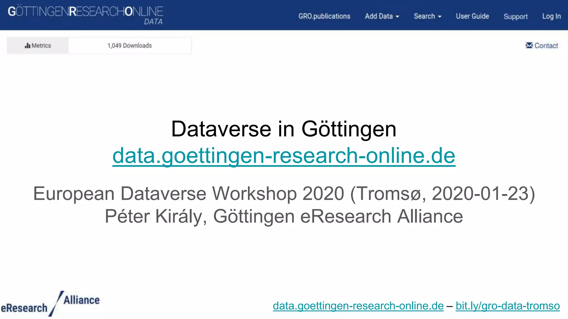Expand the Search dropdown arrow
Screen dimensions: 568x319
[x=440, y=17]
